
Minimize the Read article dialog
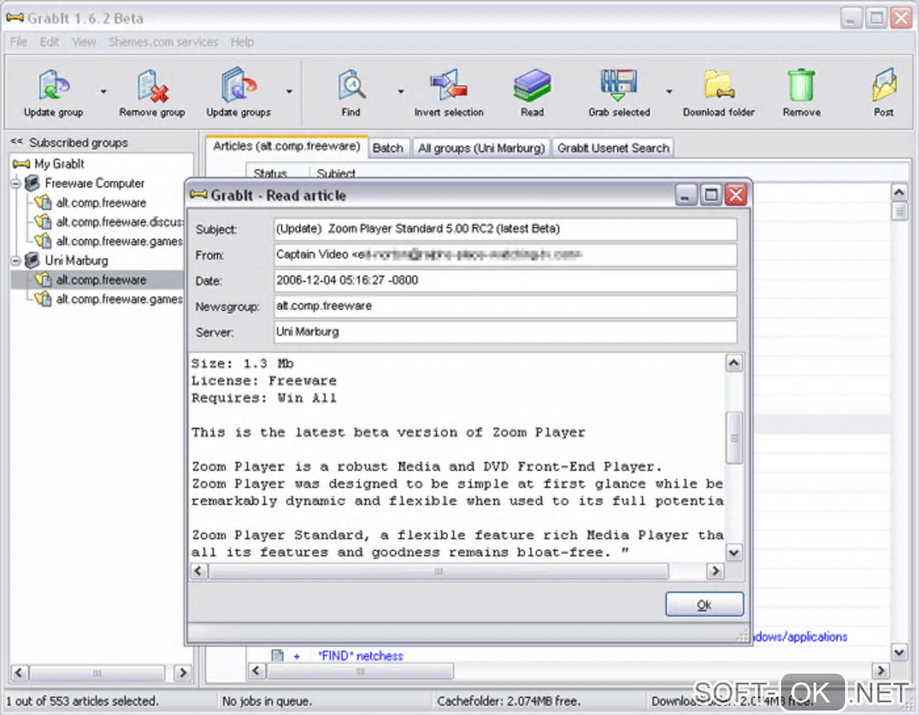(x=685, y=195)
